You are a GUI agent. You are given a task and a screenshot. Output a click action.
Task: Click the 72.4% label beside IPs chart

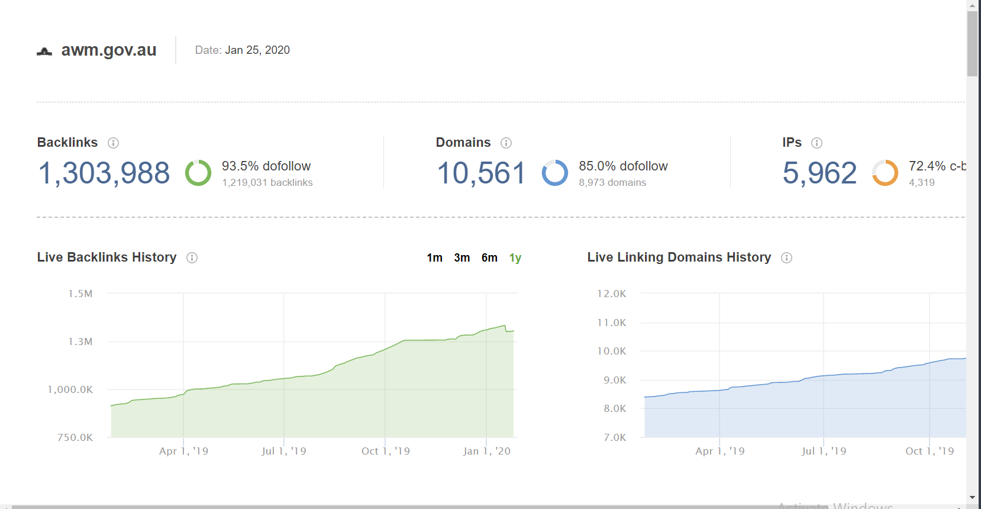tap(937, 166)
